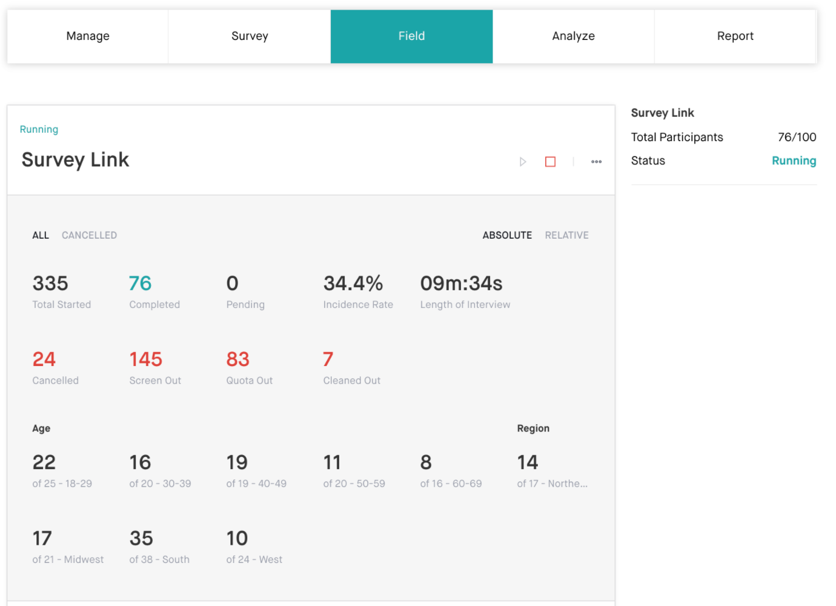Open the three-dot more options menu
This screenshot has width=836, height=606.
pos(596,162)
